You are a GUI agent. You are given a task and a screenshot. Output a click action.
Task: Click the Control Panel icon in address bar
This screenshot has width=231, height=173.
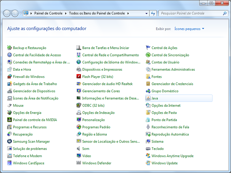(x=26, y=13)
